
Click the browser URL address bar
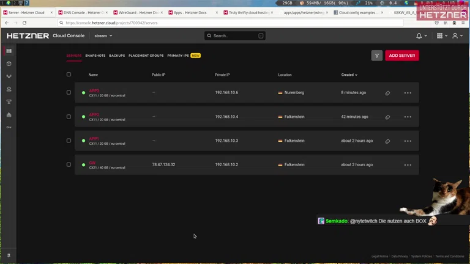tap(231, 23)
